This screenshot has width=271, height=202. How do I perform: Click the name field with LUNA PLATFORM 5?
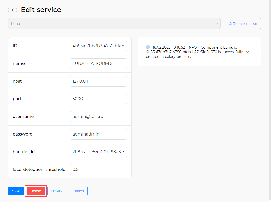click(98, 64)
